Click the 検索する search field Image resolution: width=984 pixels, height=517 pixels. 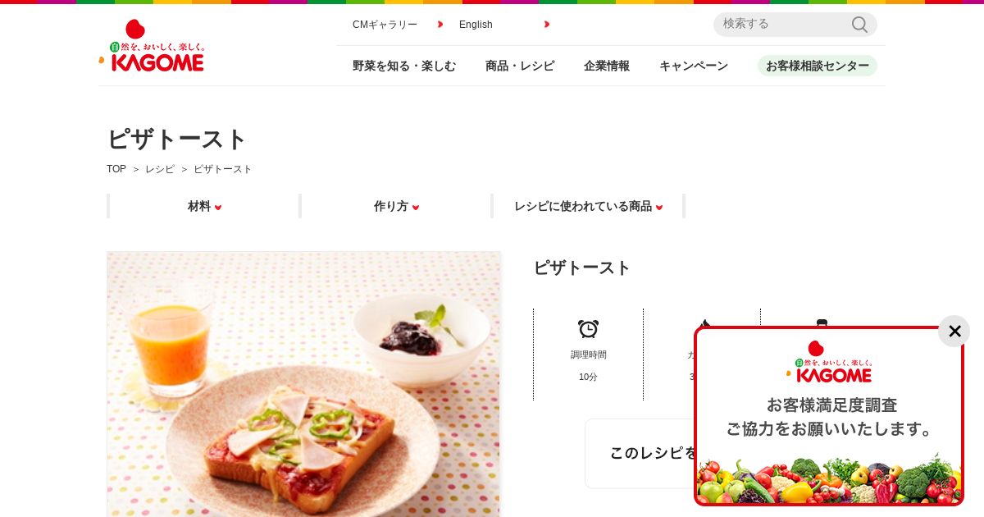[783, 25]
